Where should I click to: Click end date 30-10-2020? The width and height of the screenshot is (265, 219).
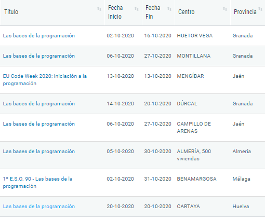tap(157, 152)
